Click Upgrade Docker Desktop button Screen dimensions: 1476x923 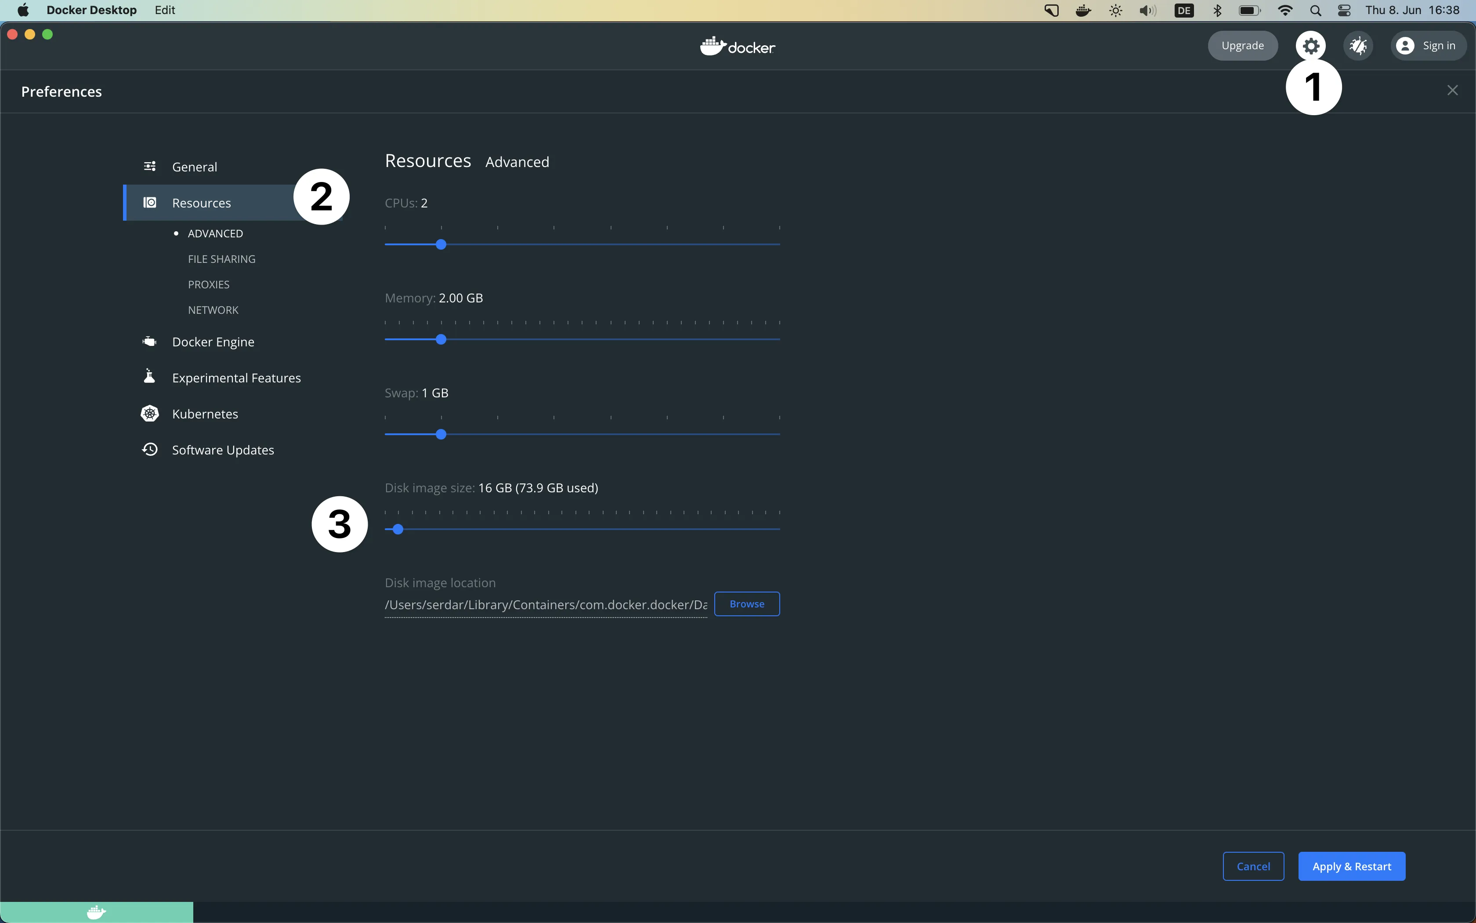(1241, 45)
